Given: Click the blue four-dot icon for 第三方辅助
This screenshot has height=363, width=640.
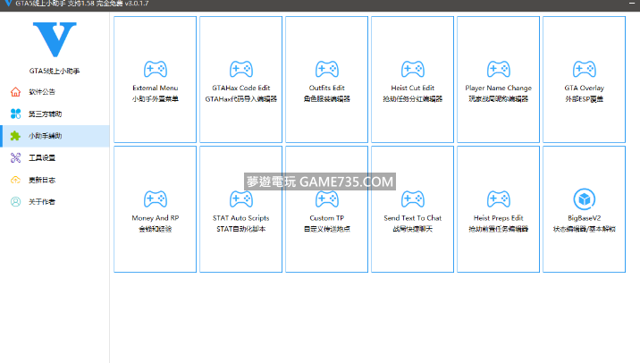Looking at the screenshot, I should [15, 114].
